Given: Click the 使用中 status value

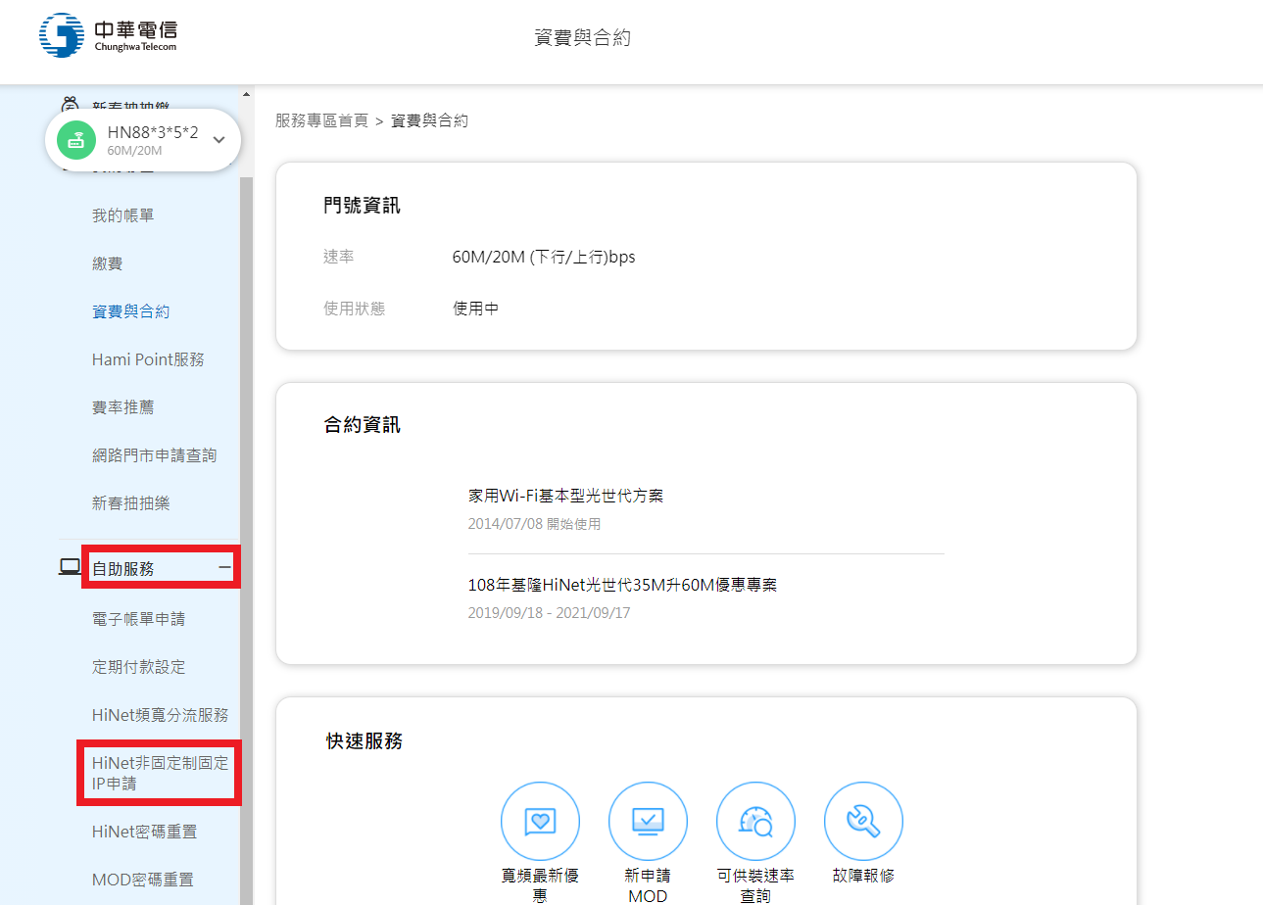Looking at the screenshot, I should (476, 309).
